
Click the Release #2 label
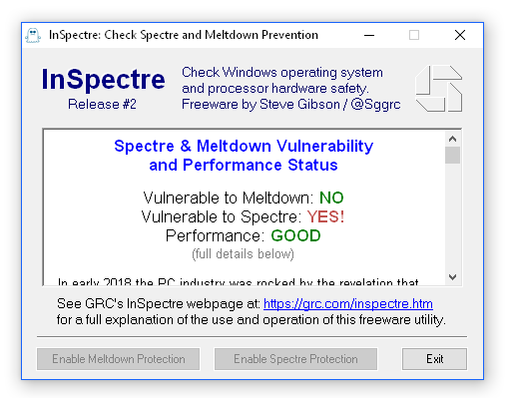102,104
